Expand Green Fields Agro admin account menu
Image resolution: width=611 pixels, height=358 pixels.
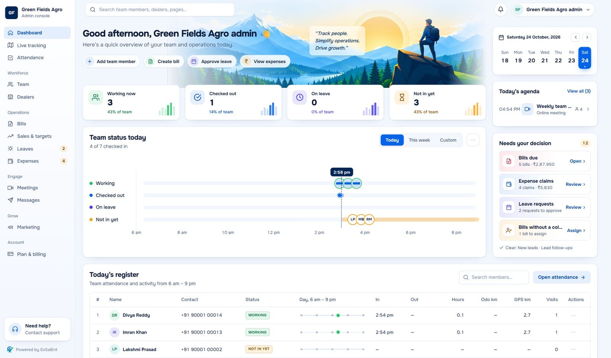click(x=553, y=10)
